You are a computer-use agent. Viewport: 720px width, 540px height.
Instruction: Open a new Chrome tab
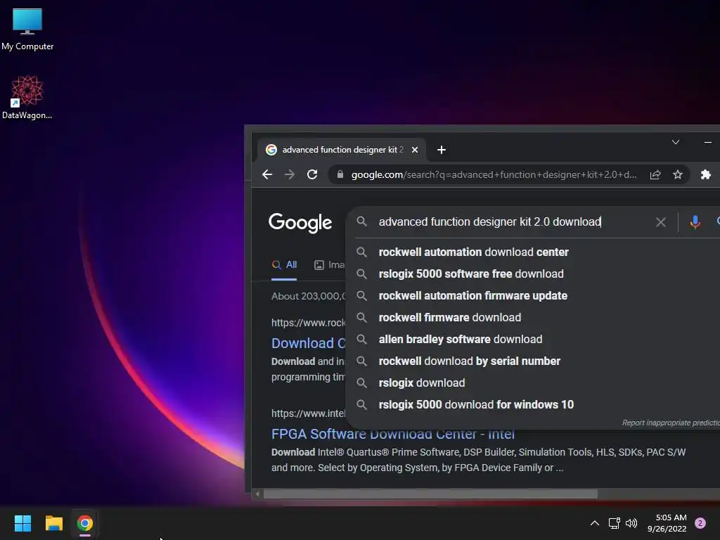(442, 150)
